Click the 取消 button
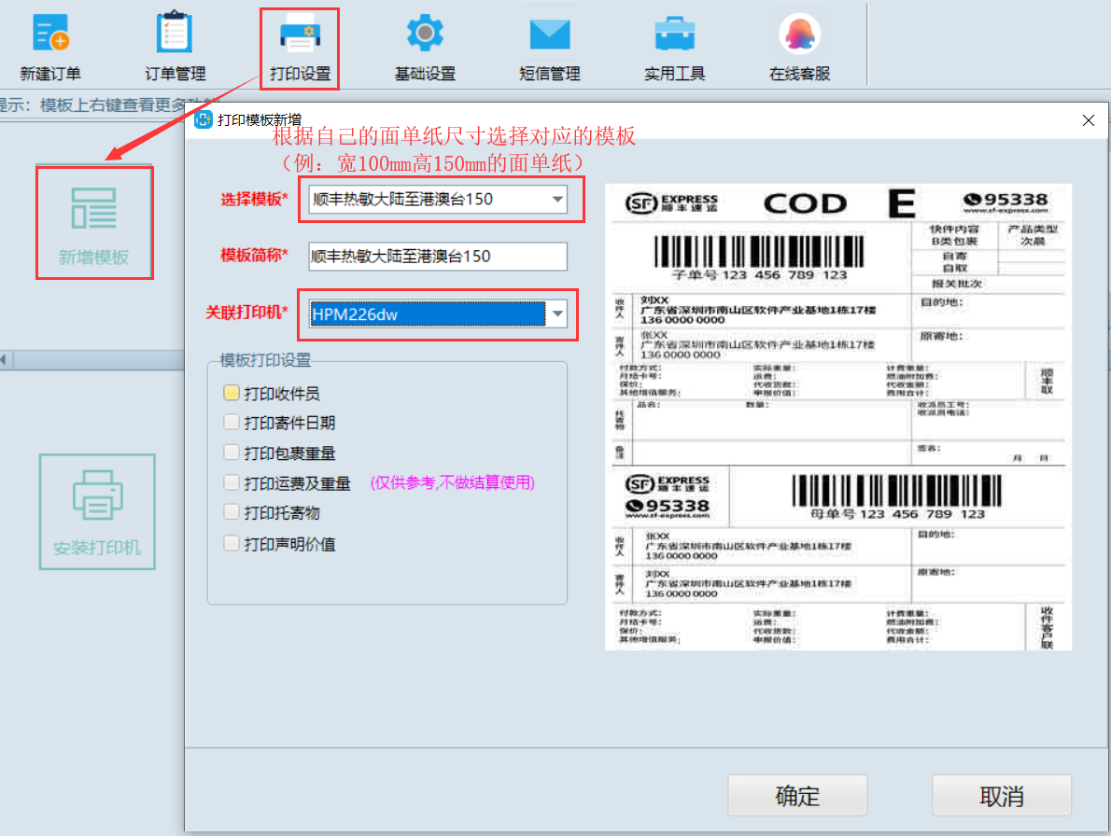This screenshot has width=1111, height=836. tap(1001, 796)
